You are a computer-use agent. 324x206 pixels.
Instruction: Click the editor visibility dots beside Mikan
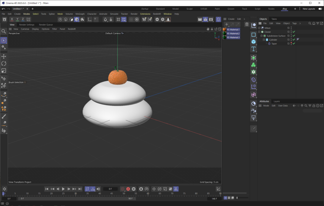click(x=291, y=28)
